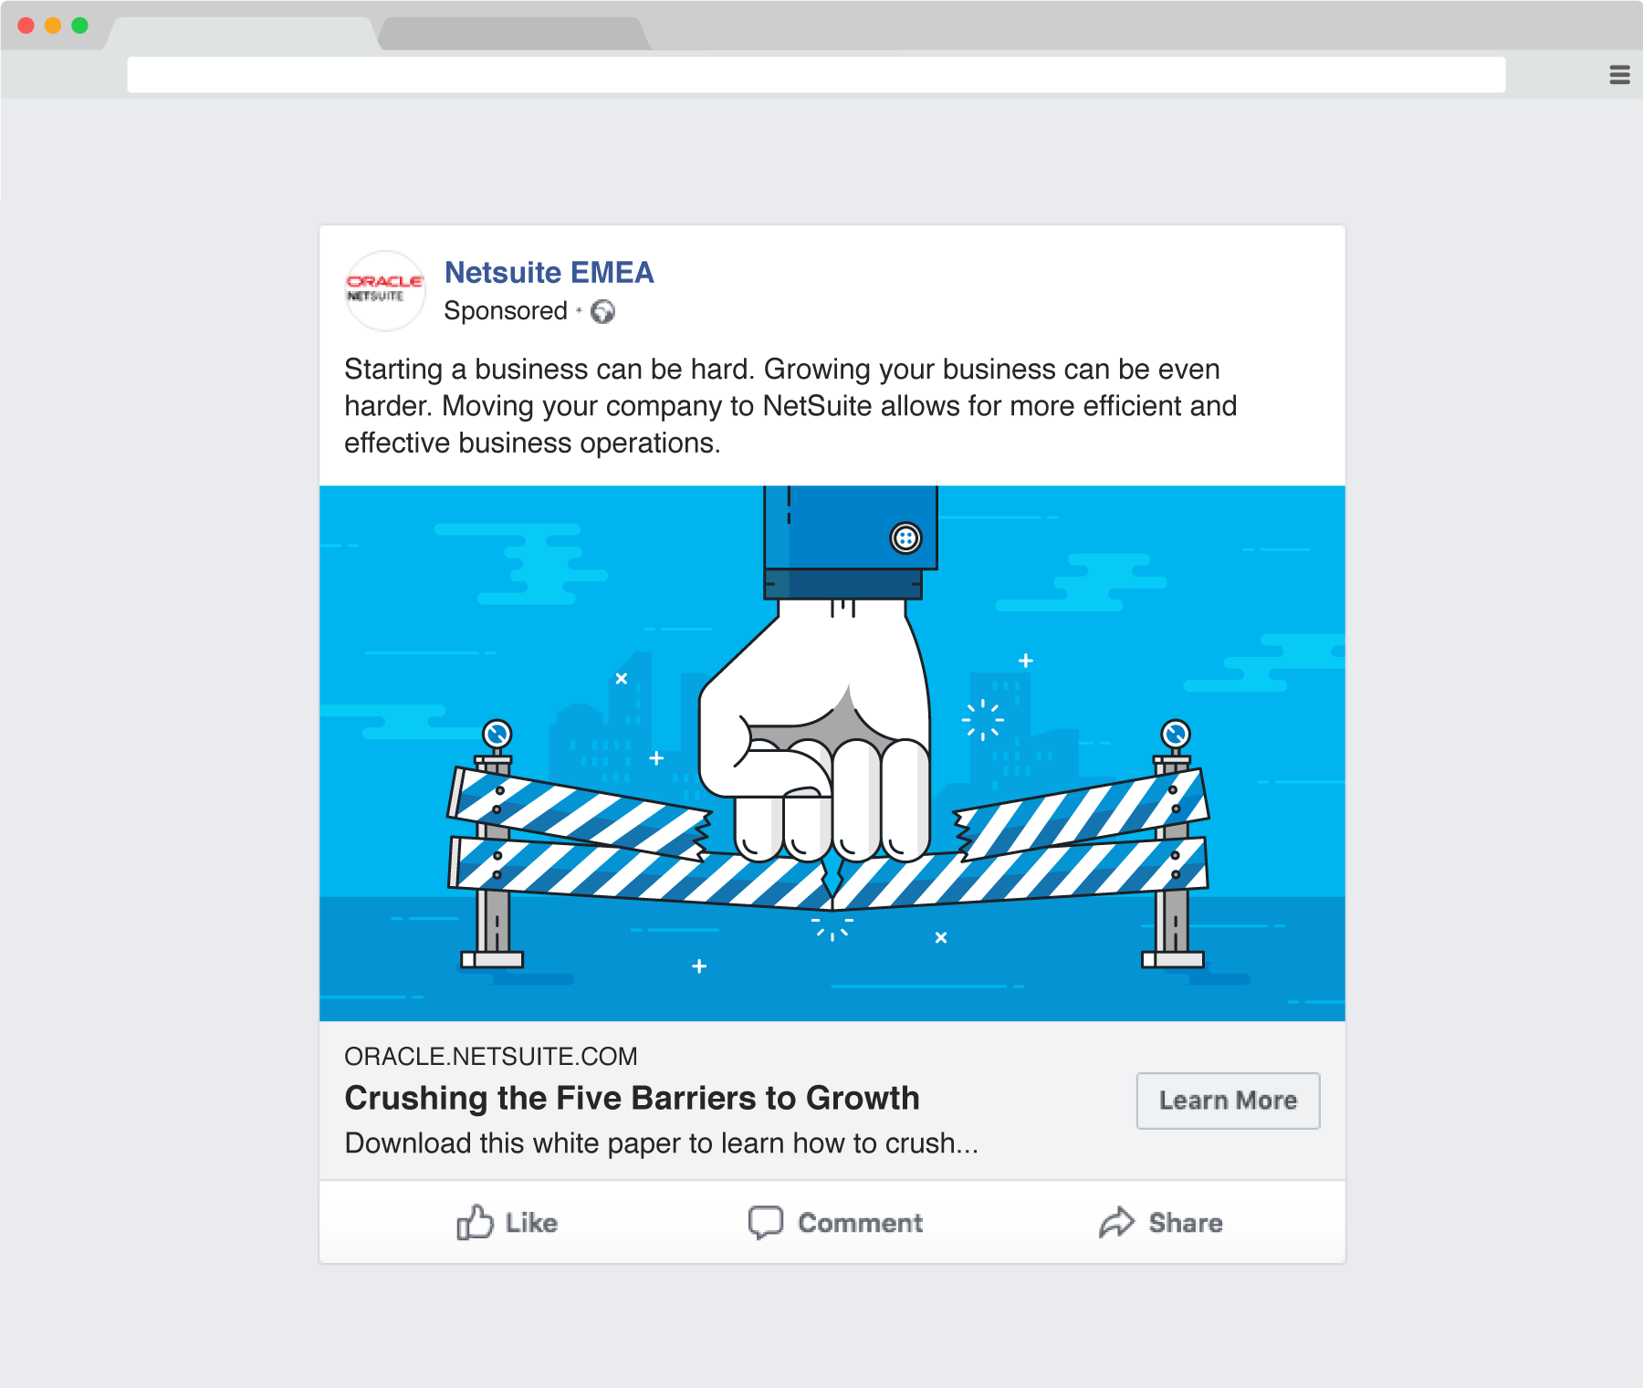Screen dimensions: 1643x1388
Task: Open the Netsuite EMEA page link
Action: coord(549,272)
